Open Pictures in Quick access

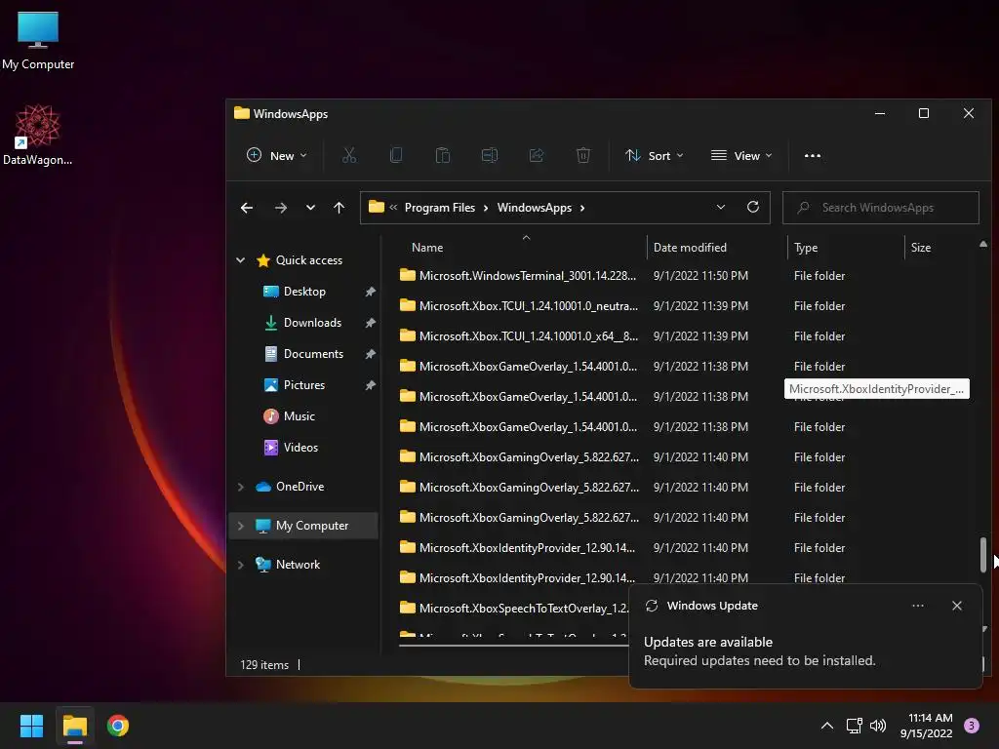(x=304, y=384)
